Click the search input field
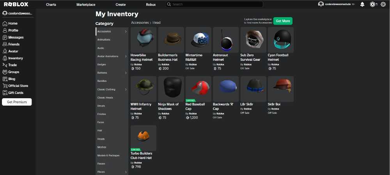This screenshot has width=390, height=175. (x=214, y=4)
